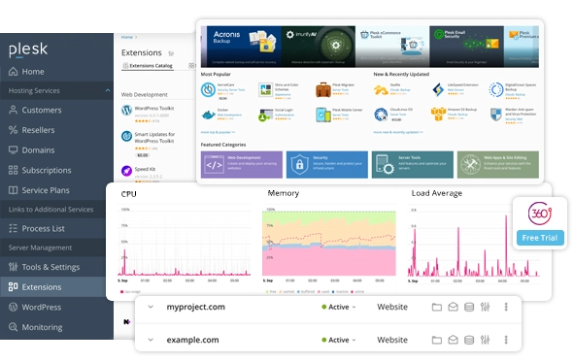Open more actions menu for example.com

506,340
